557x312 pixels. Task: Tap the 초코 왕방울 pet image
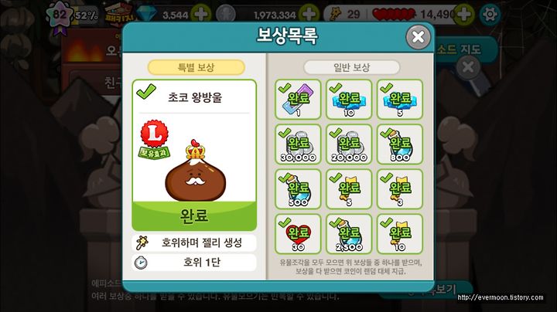(195, 171)
